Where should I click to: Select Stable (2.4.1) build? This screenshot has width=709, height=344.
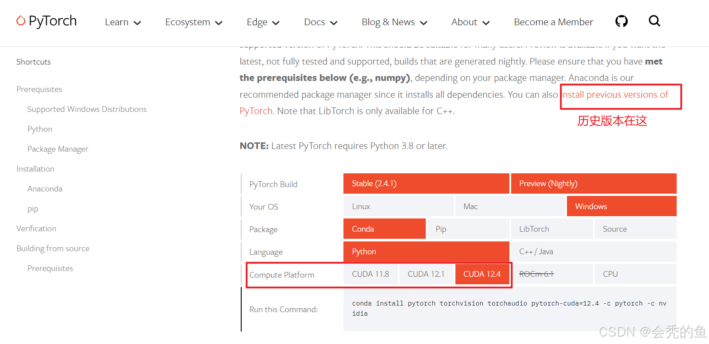[x=426, y=183]
